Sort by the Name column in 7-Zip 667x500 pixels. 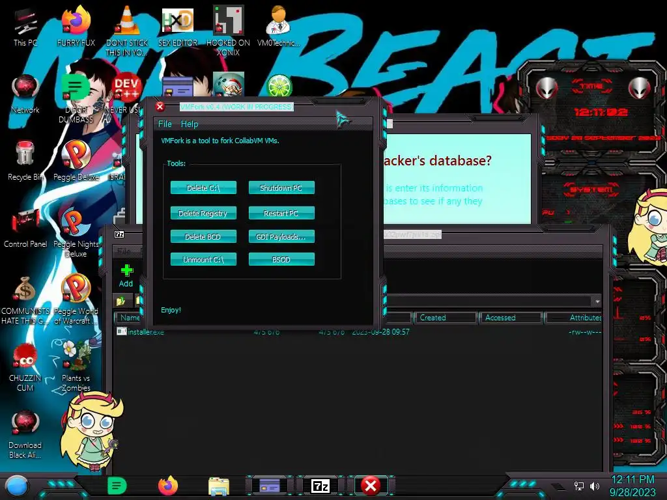click(128, 318)
